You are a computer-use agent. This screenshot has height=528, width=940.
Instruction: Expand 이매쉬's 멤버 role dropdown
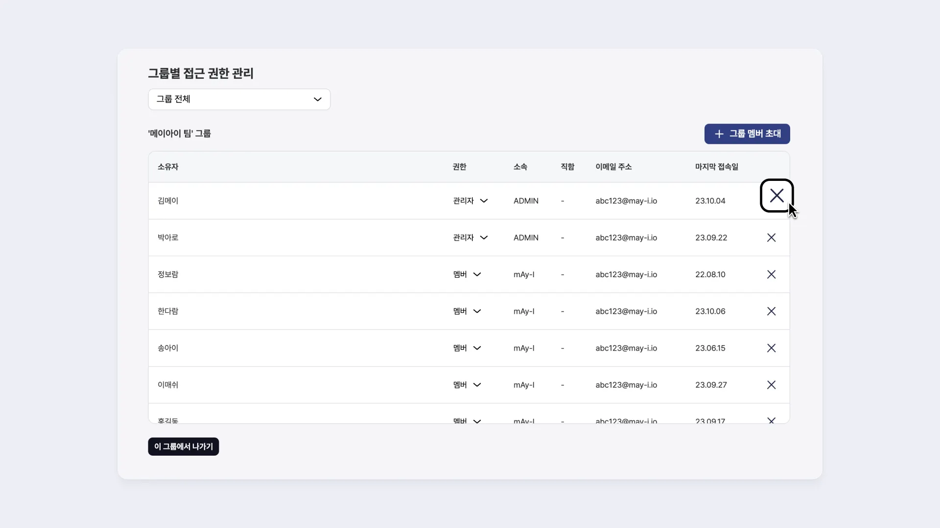477,385
